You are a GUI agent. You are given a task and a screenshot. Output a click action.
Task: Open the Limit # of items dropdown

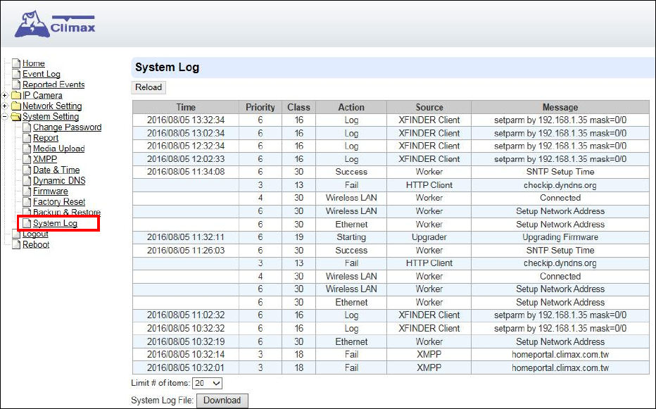click(207, 383)
